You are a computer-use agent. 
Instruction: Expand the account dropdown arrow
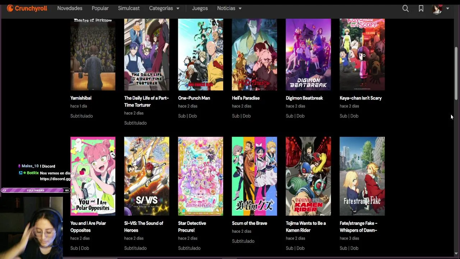point(447,9)
